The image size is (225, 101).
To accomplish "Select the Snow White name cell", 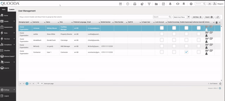I will tap(53, 34).
